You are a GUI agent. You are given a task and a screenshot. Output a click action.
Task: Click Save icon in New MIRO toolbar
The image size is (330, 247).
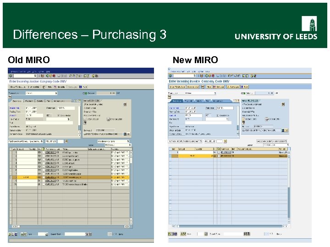[201, 76]
